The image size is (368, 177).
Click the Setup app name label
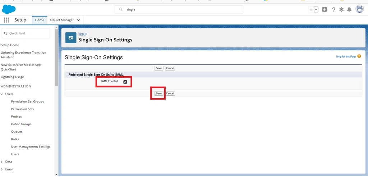point(20,20)
